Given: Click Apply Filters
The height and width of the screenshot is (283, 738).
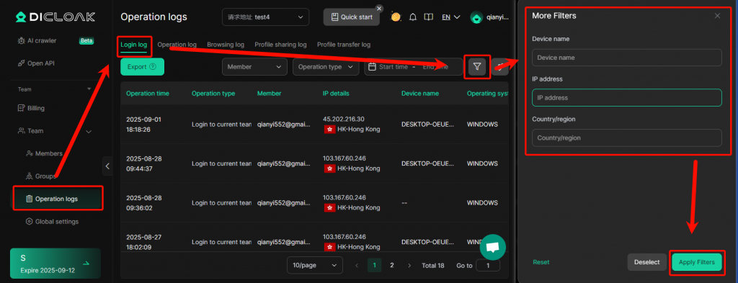Looking at the screenshot, I should click(697, 262).
